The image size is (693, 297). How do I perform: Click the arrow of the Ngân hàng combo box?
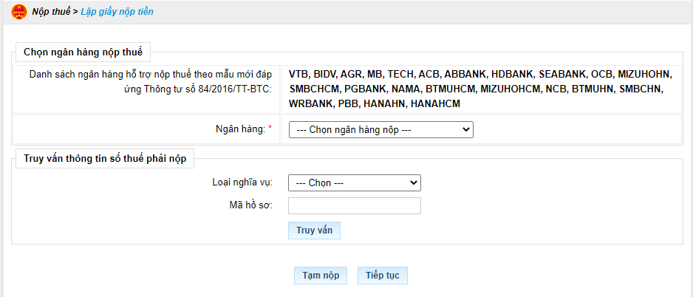(x=465, y=130)
